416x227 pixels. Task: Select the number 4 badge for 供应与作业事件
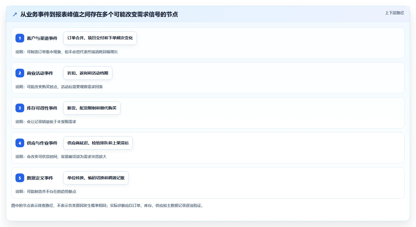click(20, 143)
